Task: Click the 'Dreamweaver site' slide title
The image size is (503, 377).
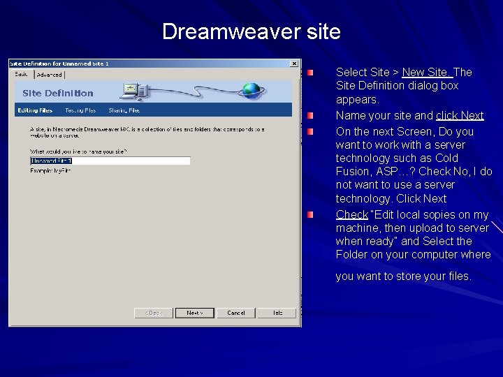Action: tap(251, 31)
